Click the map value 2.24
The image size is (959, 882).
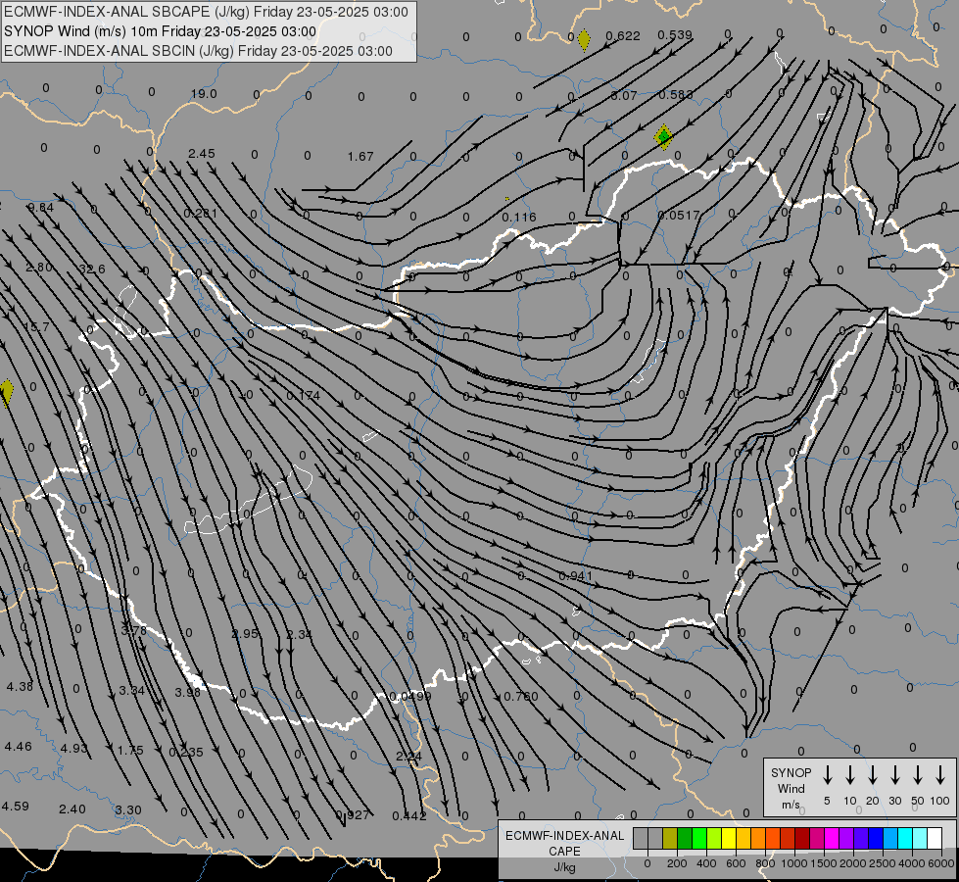coord(408,756)
